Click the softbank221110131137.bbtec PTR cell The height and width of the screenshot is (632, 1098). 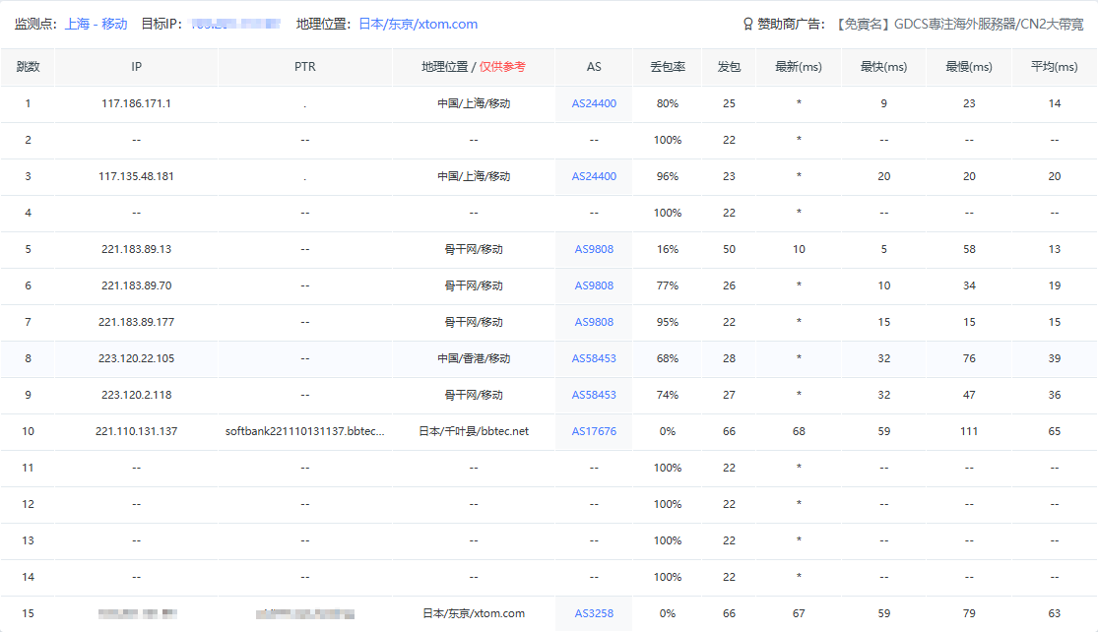305,431
